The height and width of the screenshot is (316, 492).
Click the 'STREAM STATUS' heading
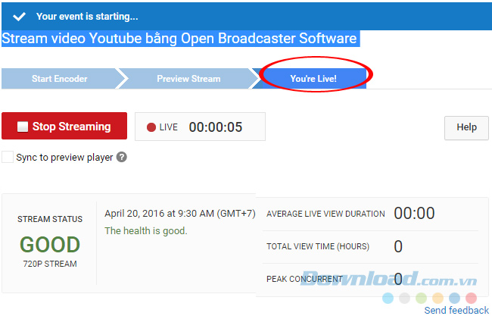[x=50, y=219]
